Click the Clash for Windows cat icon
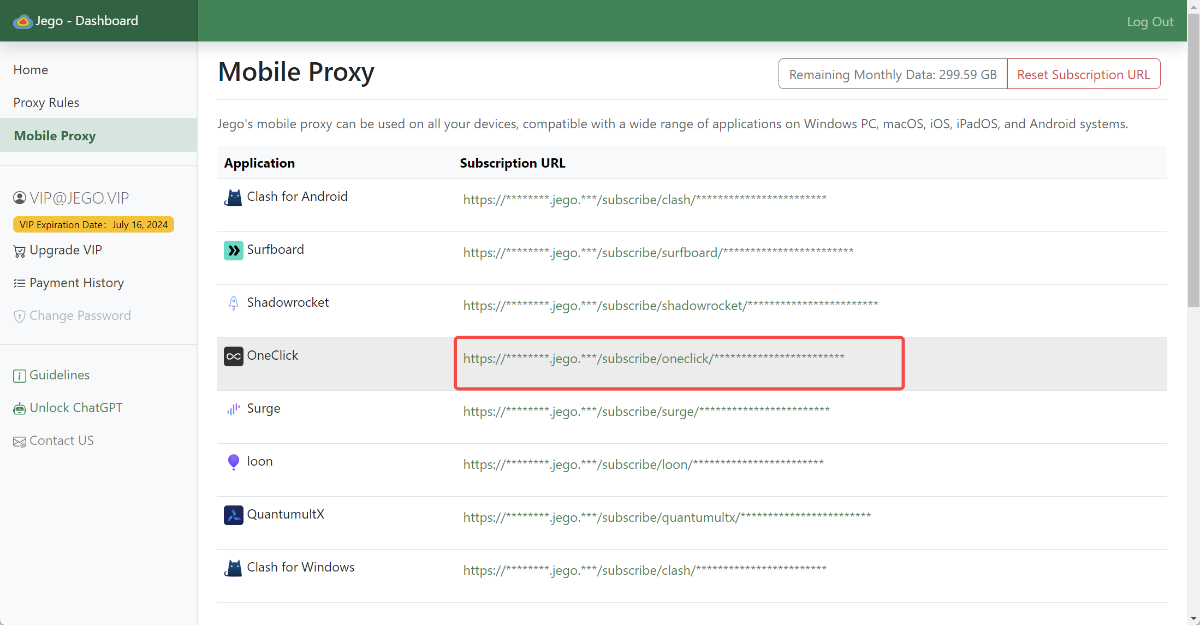 tap(233, 568)
